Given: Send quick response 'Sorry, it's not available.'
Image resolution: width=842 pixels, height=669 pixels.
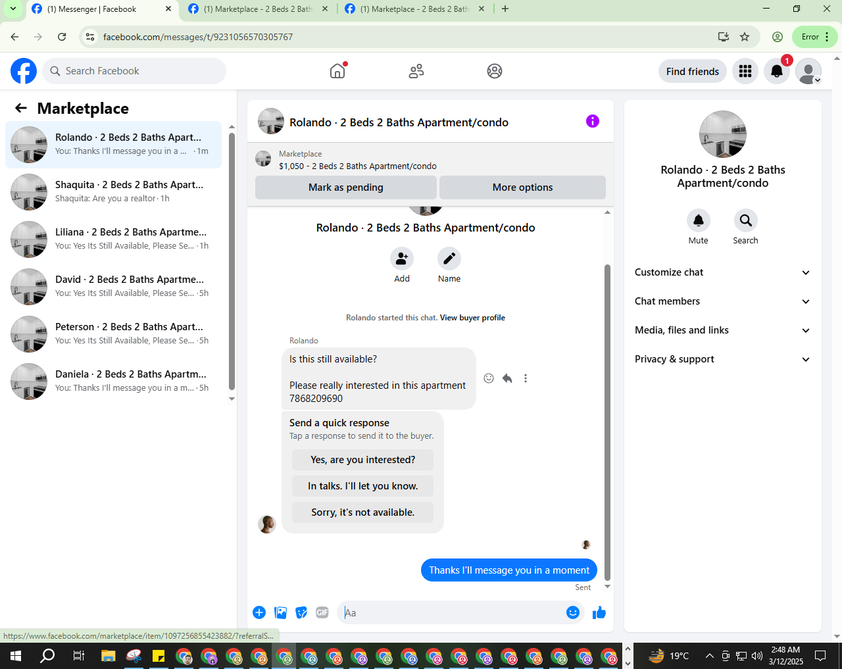Looking at the screenshot, I should pos(363,512).
